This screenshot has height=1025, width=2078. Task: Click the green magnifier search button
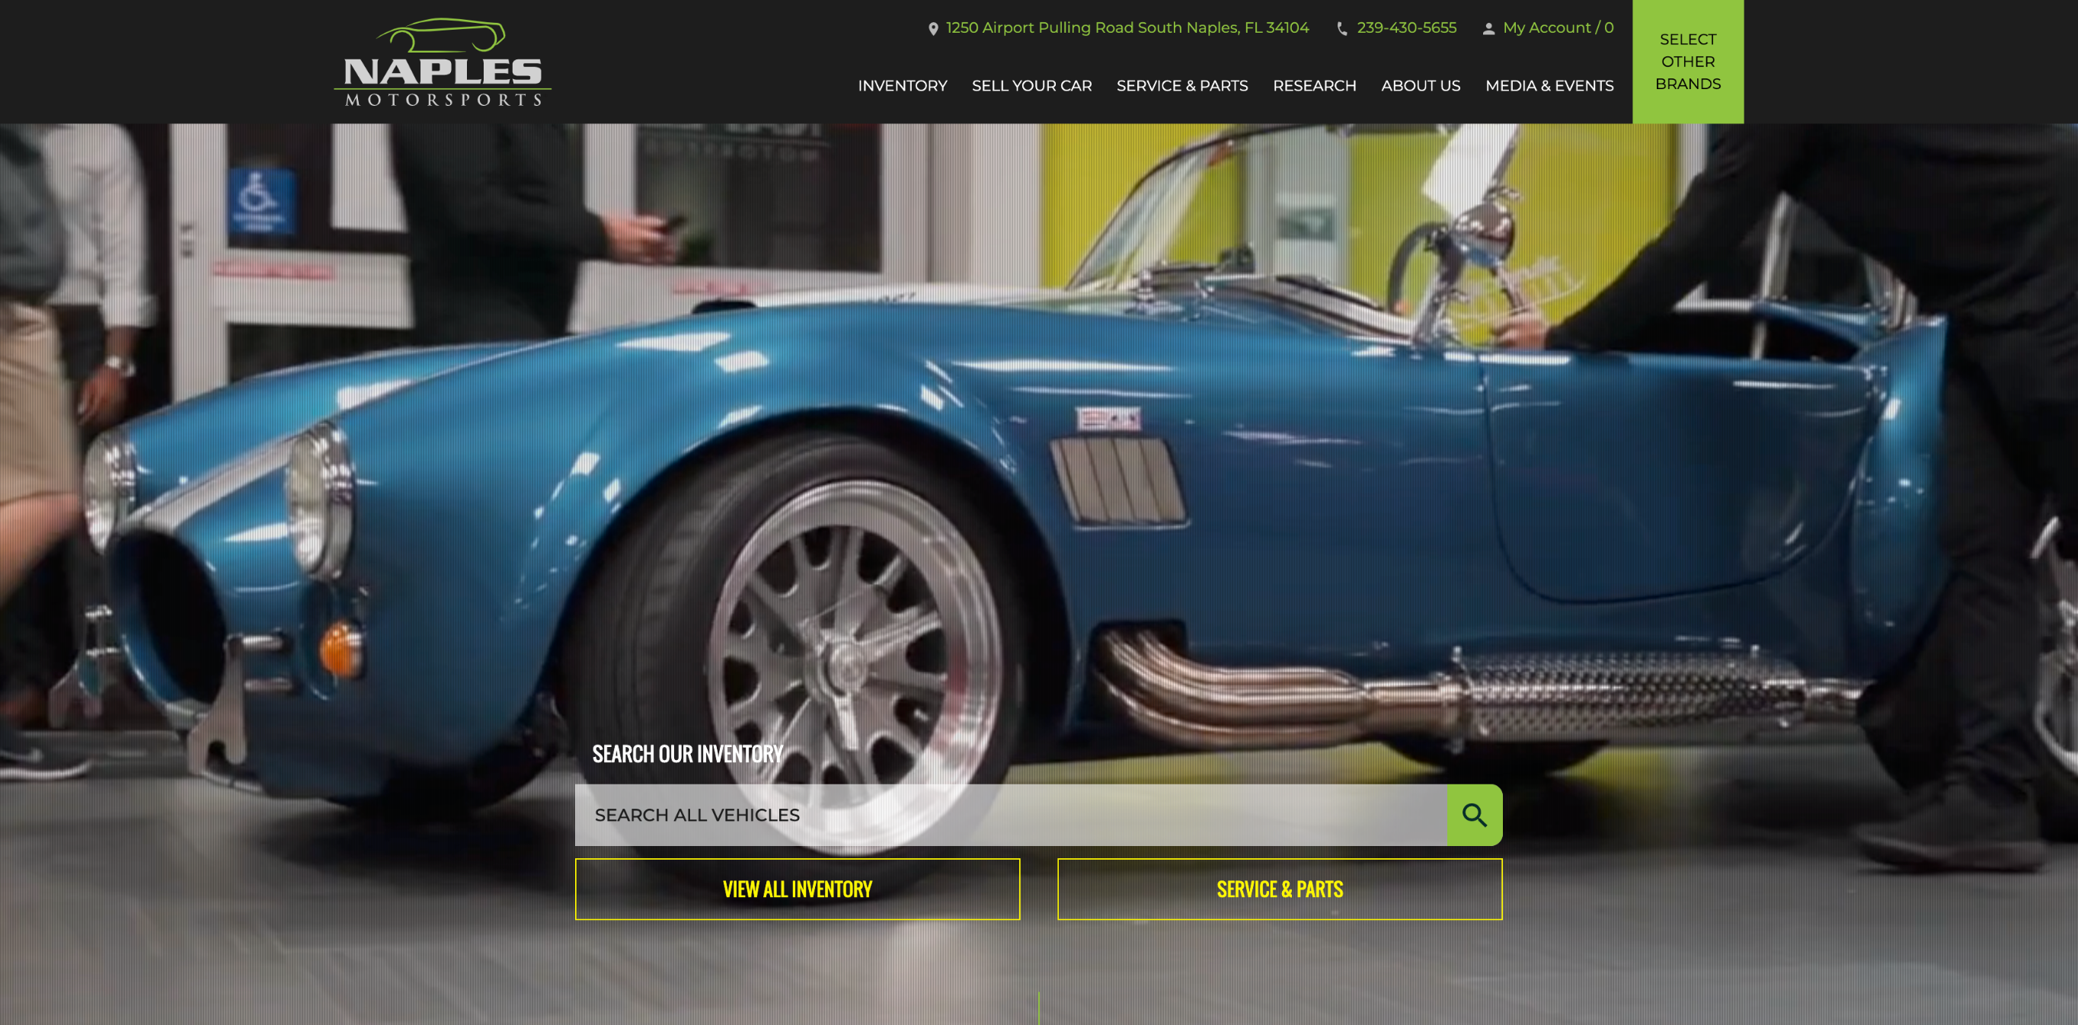1474,815
